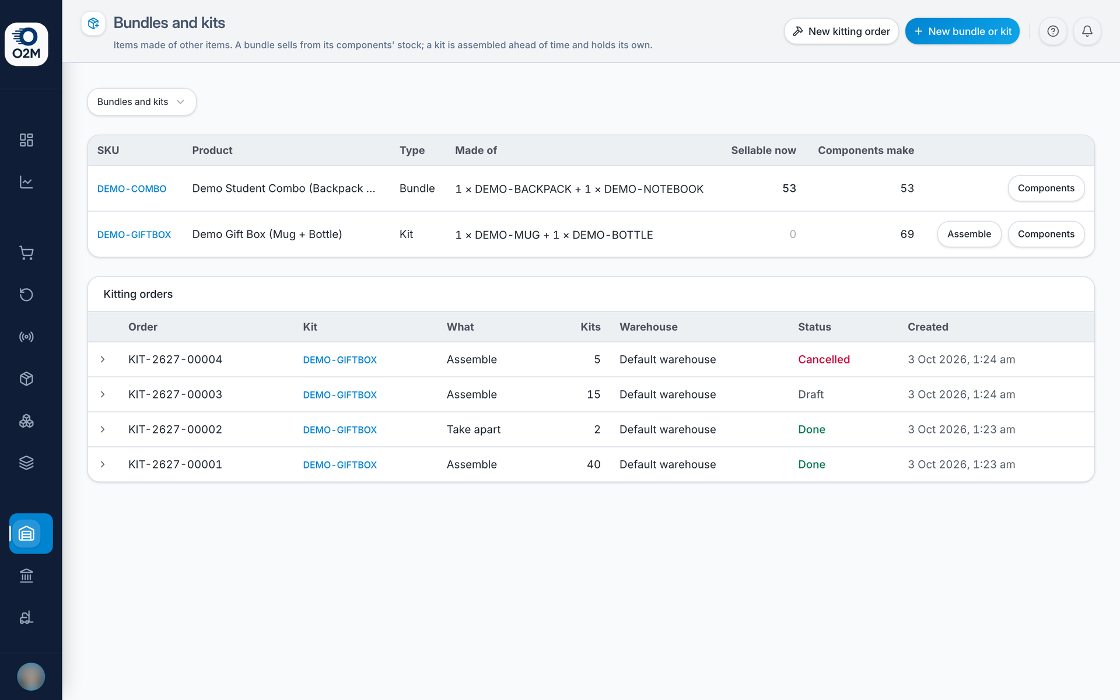Screen dimensions: 1120x700
Task: Open the returns circular arrow icon
Action: tap(26, 295)
